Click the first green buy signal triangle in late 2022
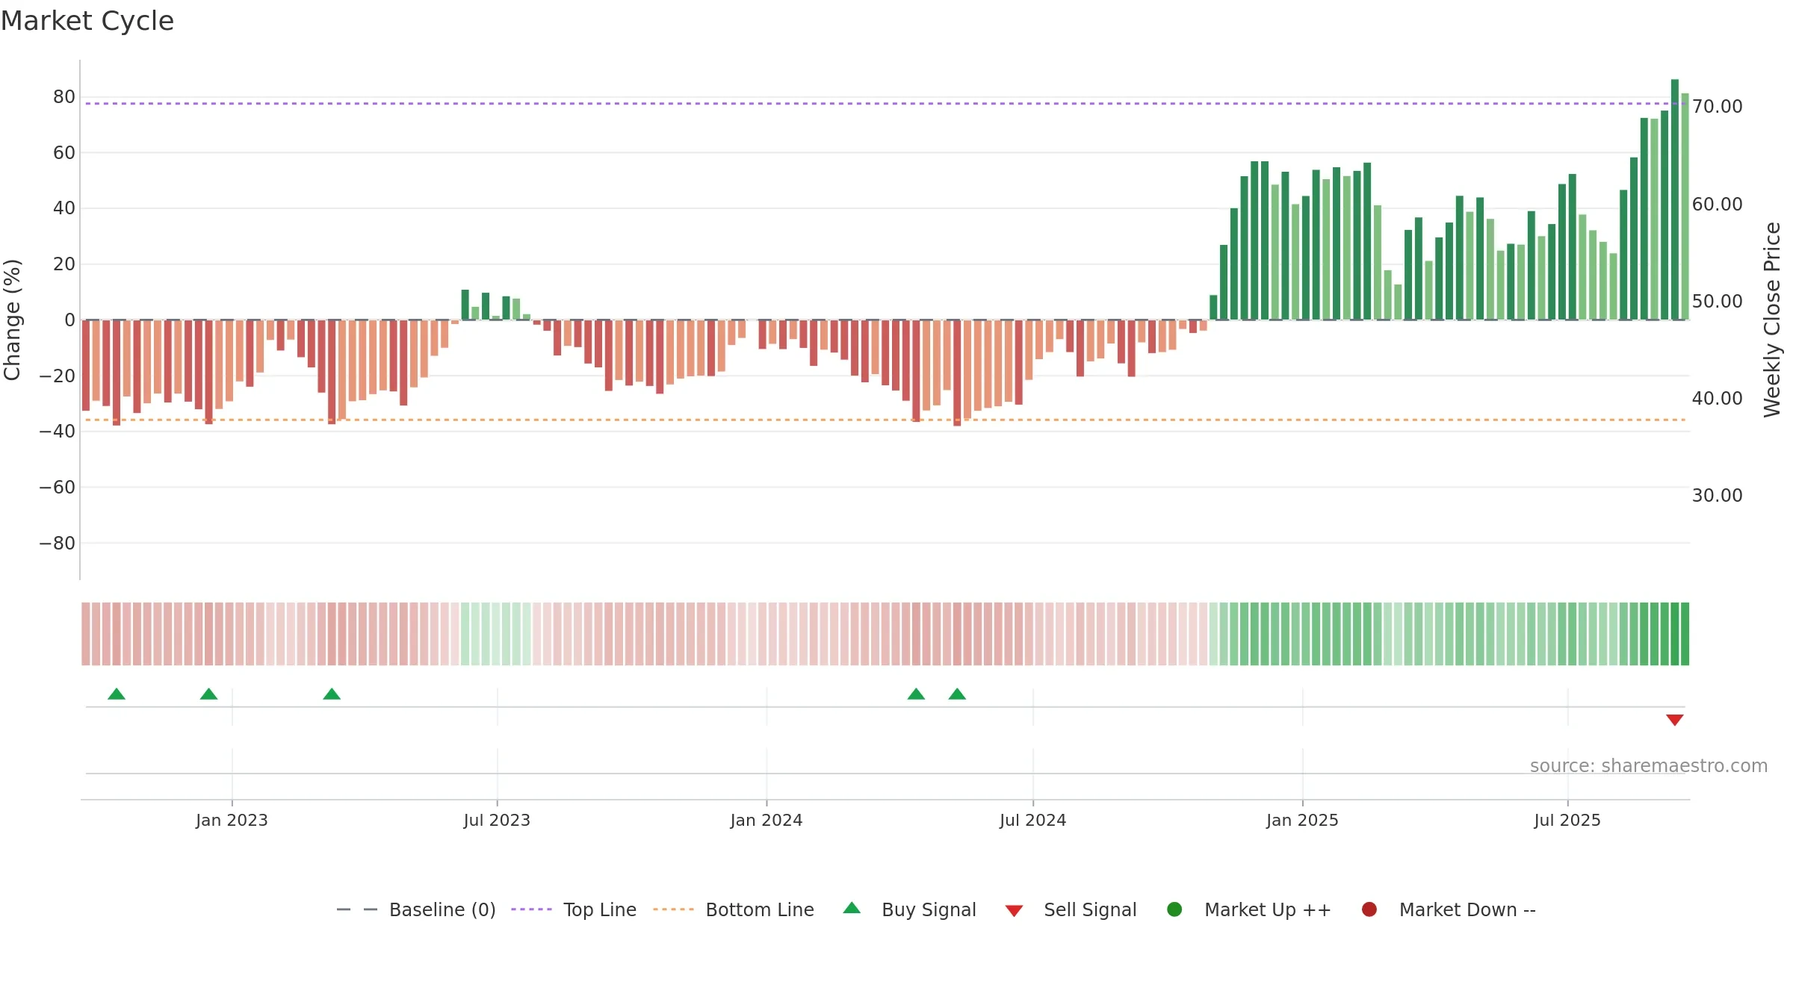Screen dimensions: 1793x1008 (x=117, y=694)
